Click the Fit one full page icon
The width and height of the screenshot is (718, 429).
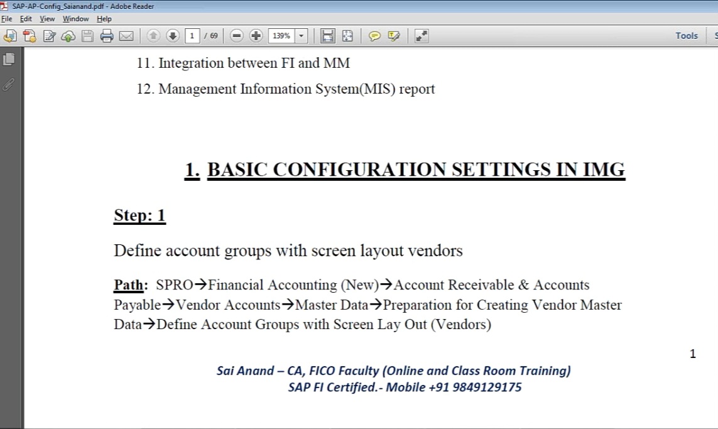pos(347,36)
